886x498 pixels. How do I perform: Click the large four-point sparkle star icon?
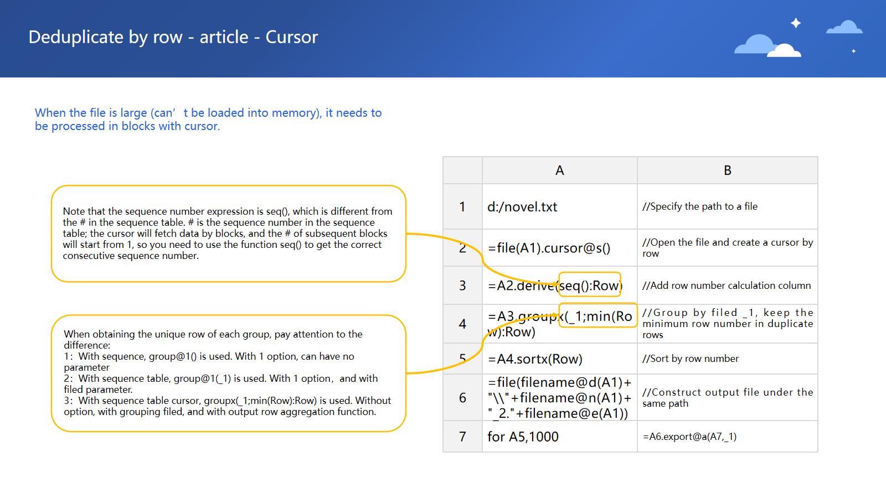pyautogui.click(x=796, y=23)
